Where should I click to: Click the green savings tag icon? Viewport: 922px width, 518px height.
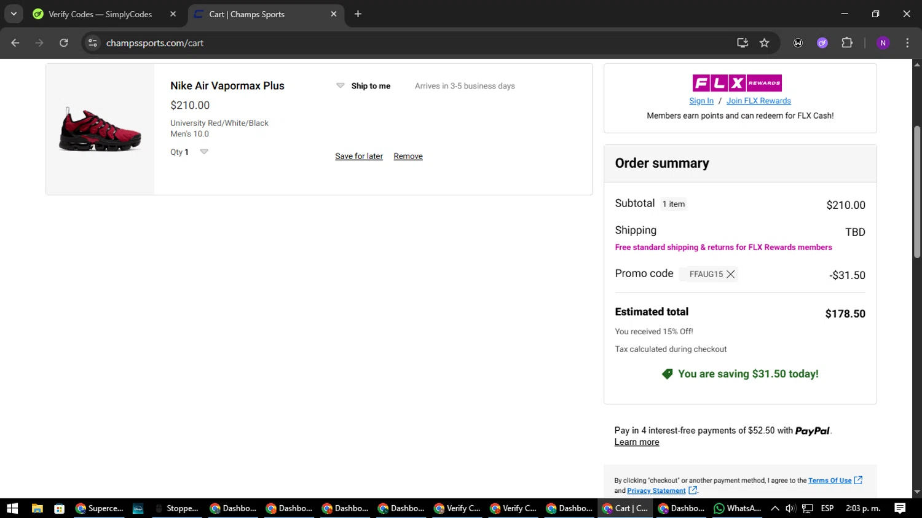click(667, 374)
